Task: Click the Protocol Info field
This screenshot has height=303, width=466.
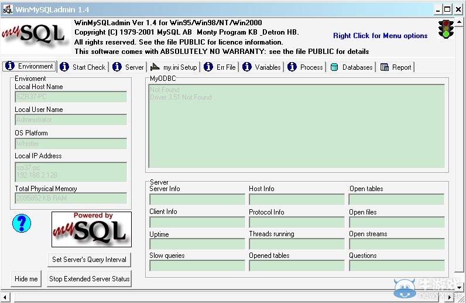Action: (297, 222)
